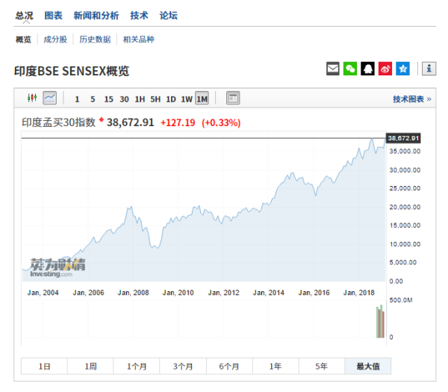Select the 1H interval
This screenshot has width=448, height=392.
pos(140,99)
